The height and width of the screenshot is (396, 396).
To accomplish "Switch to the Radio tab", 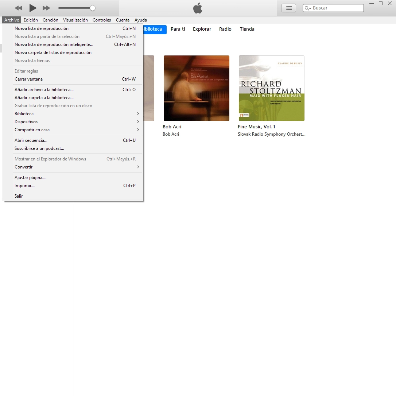I will pyautogui.click(x=225, y=29).
